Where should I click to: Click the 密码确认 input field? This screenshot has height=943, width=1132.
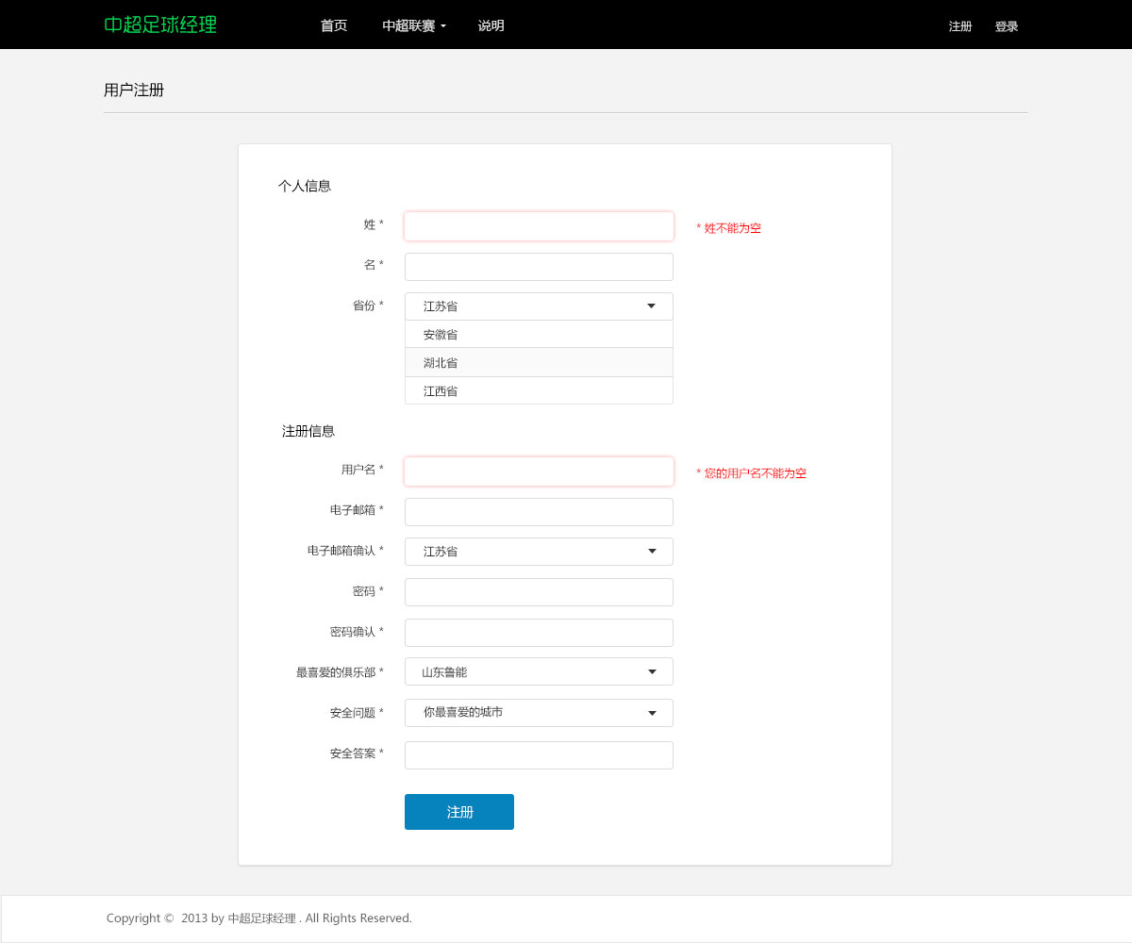(539, 633)
